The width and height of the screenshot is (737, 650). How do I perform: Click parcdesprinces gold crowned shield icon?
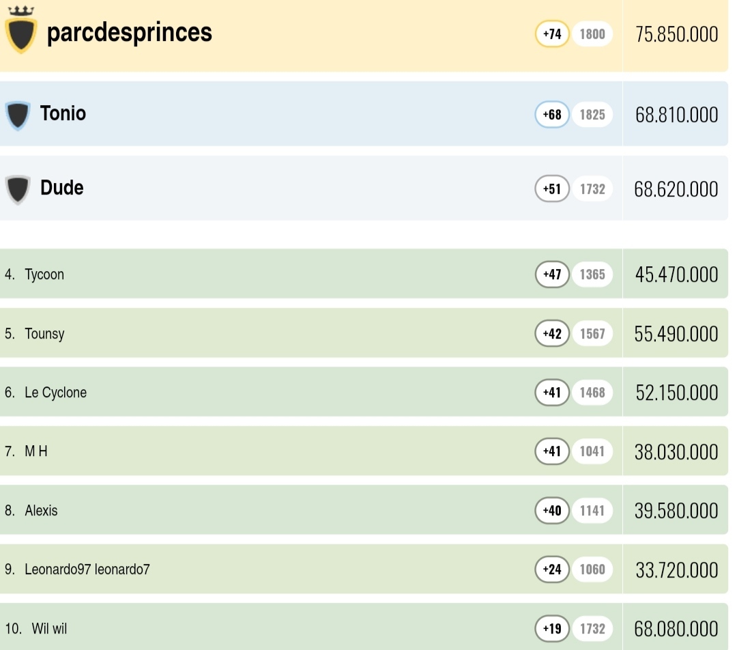click(20, 31)
